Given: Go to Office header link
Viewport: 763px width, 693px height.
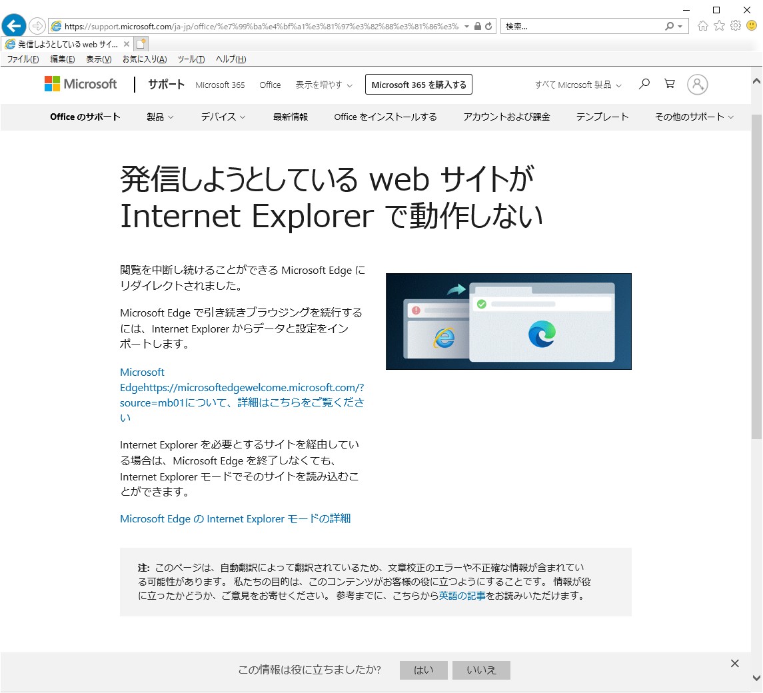Looking at the screenshot, I should (270, 85).
